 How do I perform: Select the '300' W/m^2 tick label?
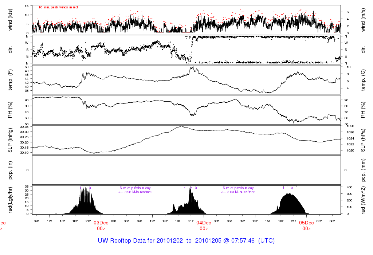349,194
